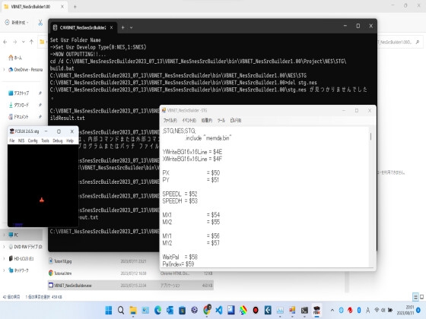Click line WaitPal = $58 in editor

[x=180, y=257]
